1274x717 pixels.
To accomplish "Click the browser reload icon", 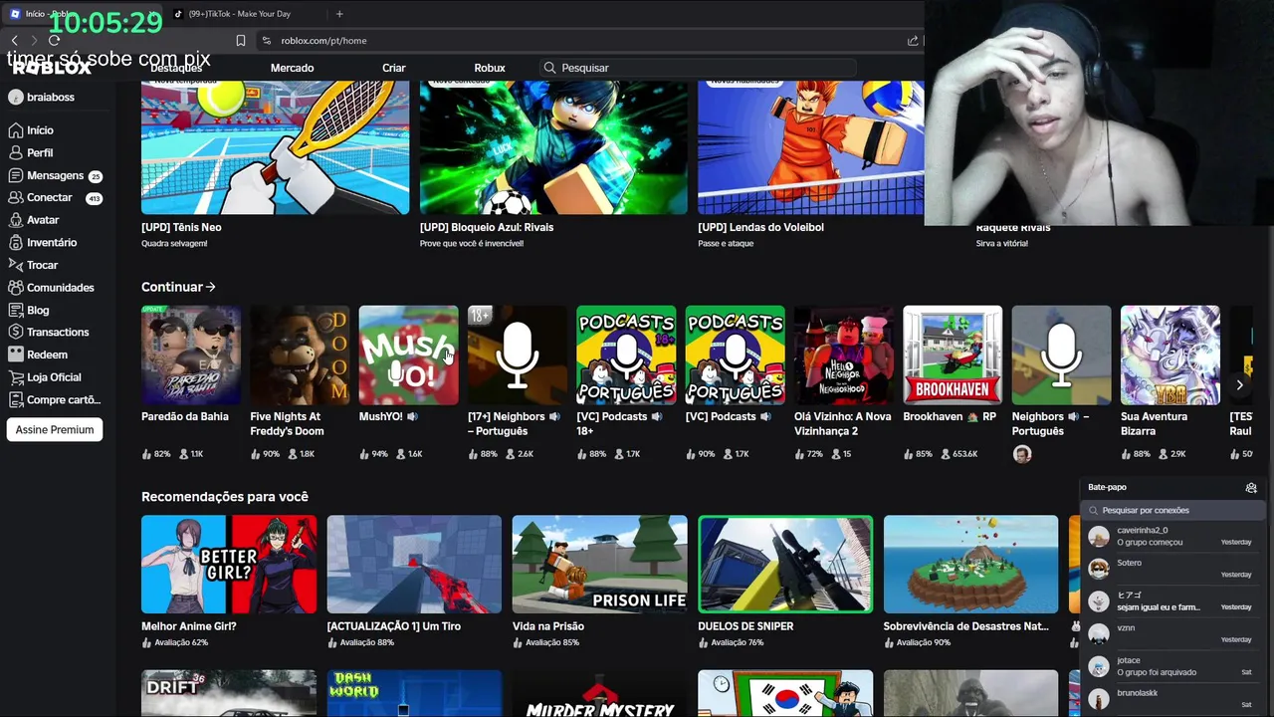I will (54, 41).
